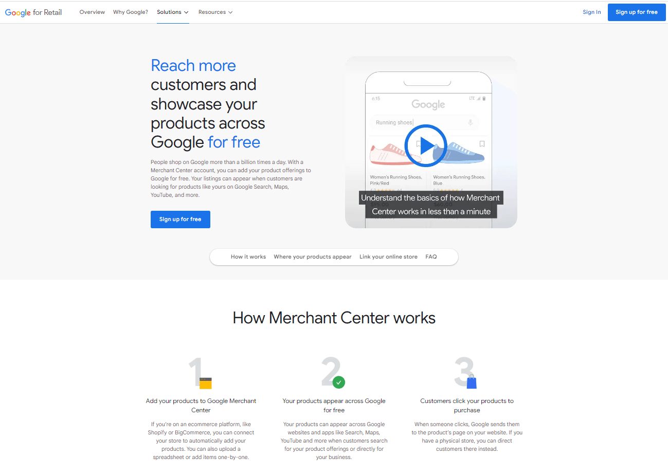This screenshot has width=668, height=476.
Task: Click paragraph starting 'People shop on Google'
Action: click(x=231, y=178)
